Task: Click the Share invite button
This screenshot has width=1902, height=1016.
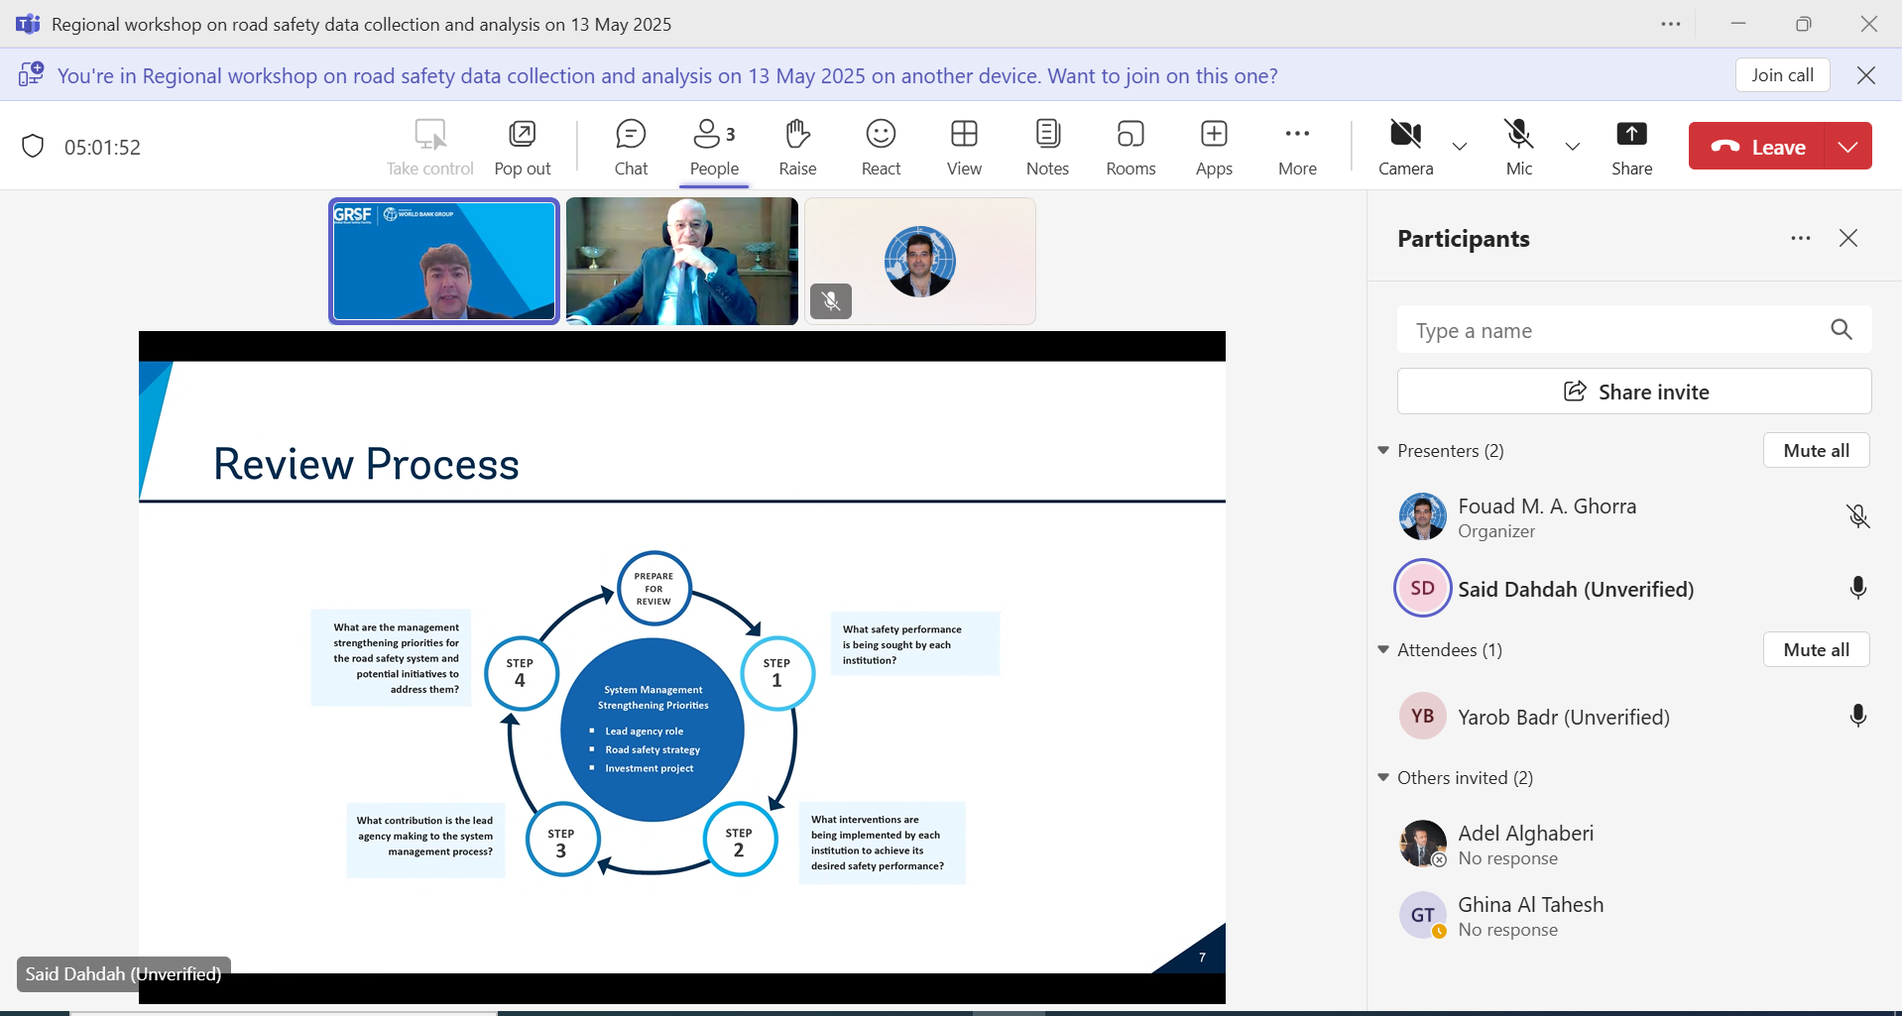Action: pyautogui.click(x=1633, y=392)
